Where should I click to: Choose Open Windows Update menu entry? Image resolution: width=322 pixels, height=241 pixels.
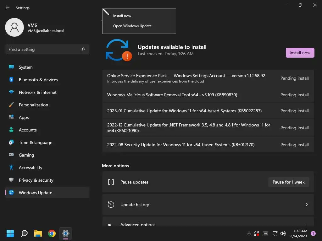tap(139, 26)
